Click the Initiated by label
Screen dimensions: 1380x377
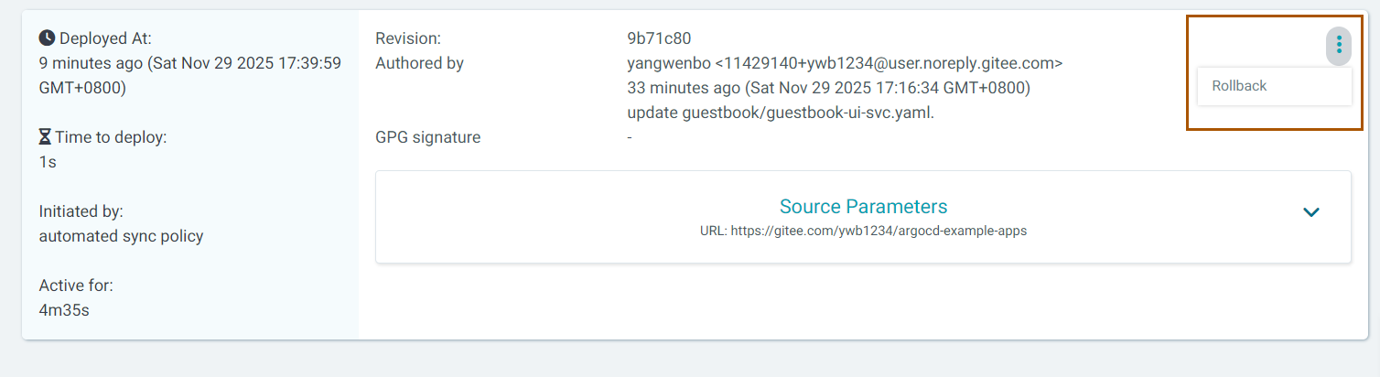(81, 211)
